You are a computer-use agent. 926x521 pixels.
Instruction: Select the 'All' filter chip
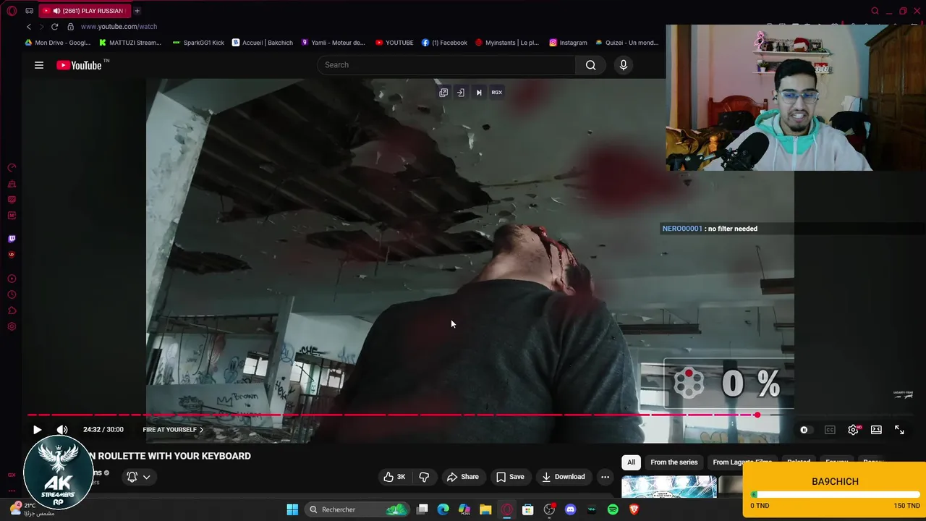[x=631, y=462]
